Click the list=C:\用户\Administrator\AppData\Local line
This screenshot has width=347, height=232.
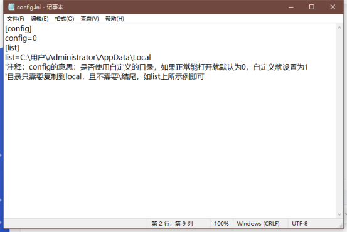[x=78, y=58]
